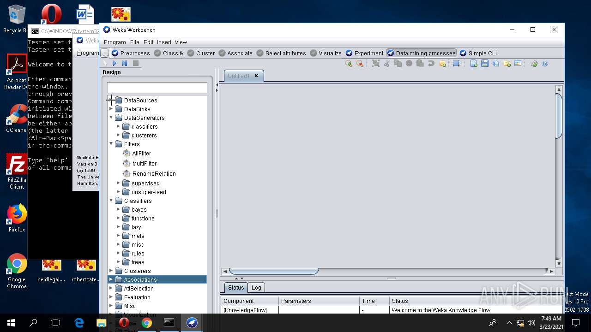This screenshot has width=591, height=332.
Task: Open the Edit menu
Action: 148,42
